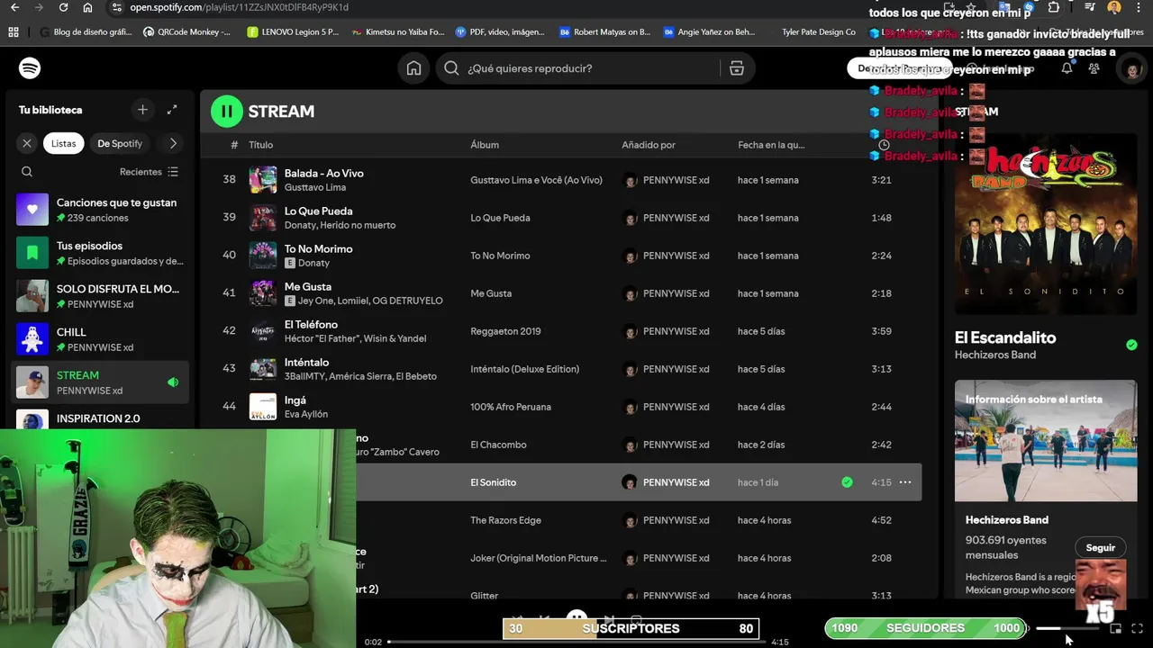Image resolution: width=1153 pixels, height=648 pixels.
Task: Enter full screen player icon
Action: [1137, 628]
